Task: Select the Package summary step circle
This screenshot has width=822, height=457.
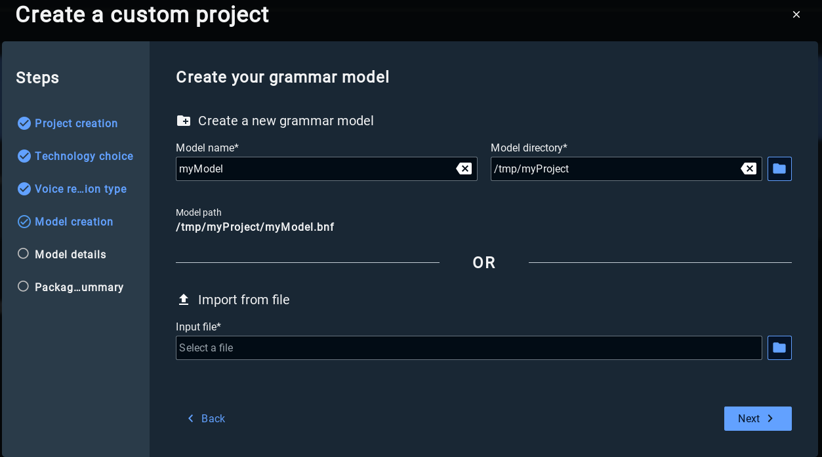Action: point(24,287)
